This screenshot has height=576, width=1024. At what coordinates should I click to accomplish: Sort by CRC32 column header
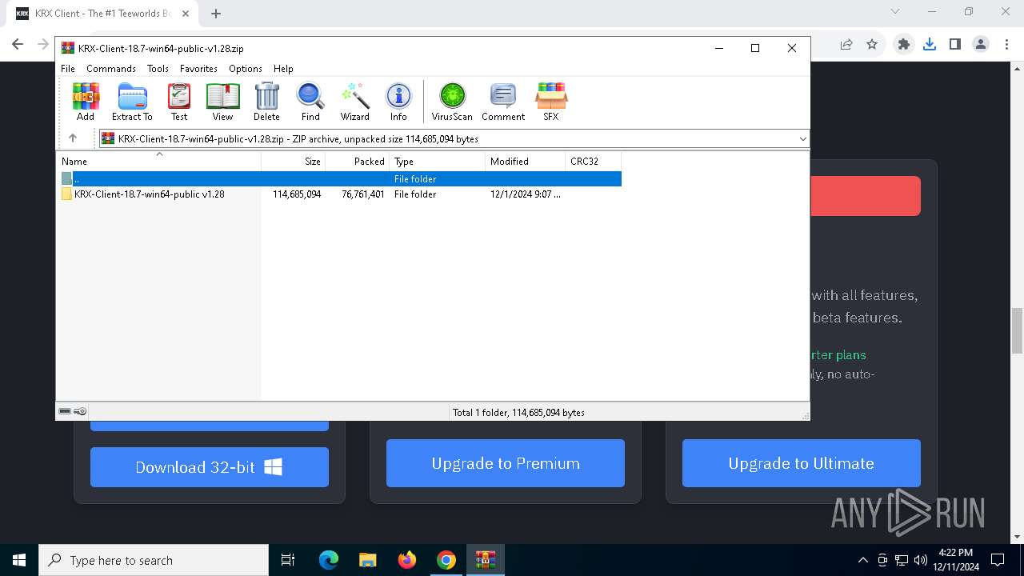pos(594,161)
